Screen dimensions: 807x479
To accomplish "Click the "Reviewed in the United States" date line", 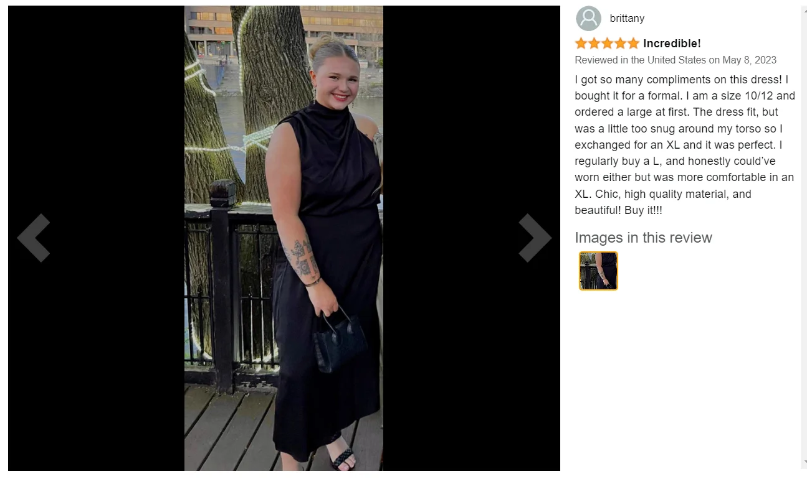I will click(676, 60).
